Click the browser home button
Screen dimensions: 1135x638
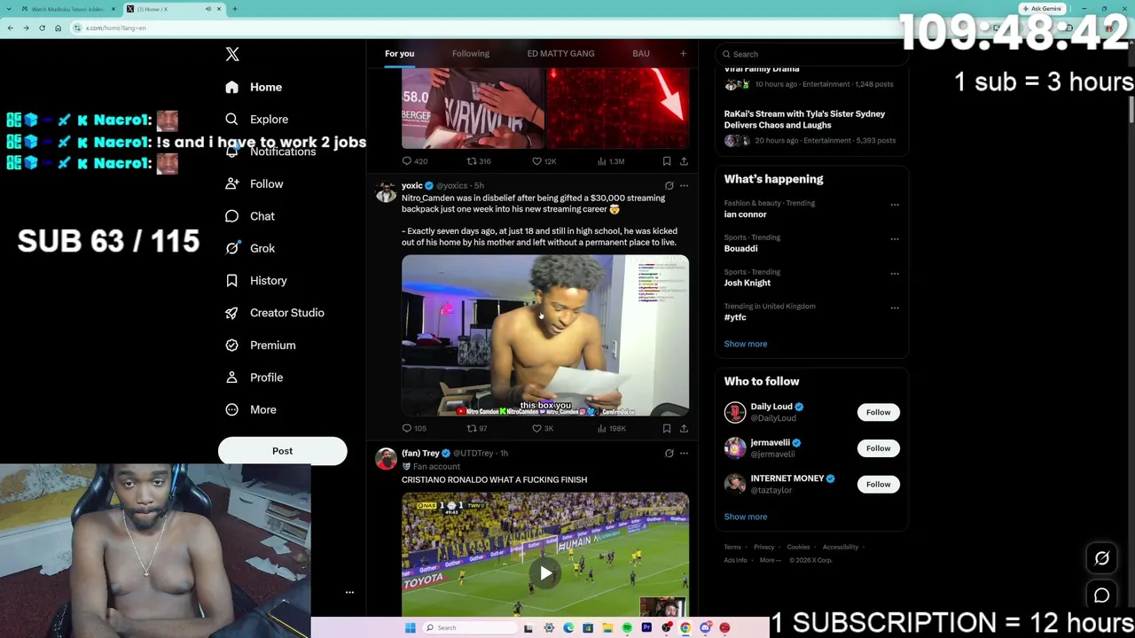[58, 28]
